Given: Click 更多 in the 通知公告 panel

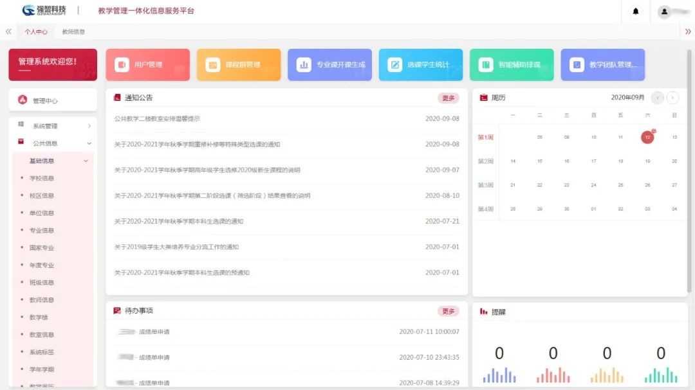Looking at the screenshot, I should (449, 98).
